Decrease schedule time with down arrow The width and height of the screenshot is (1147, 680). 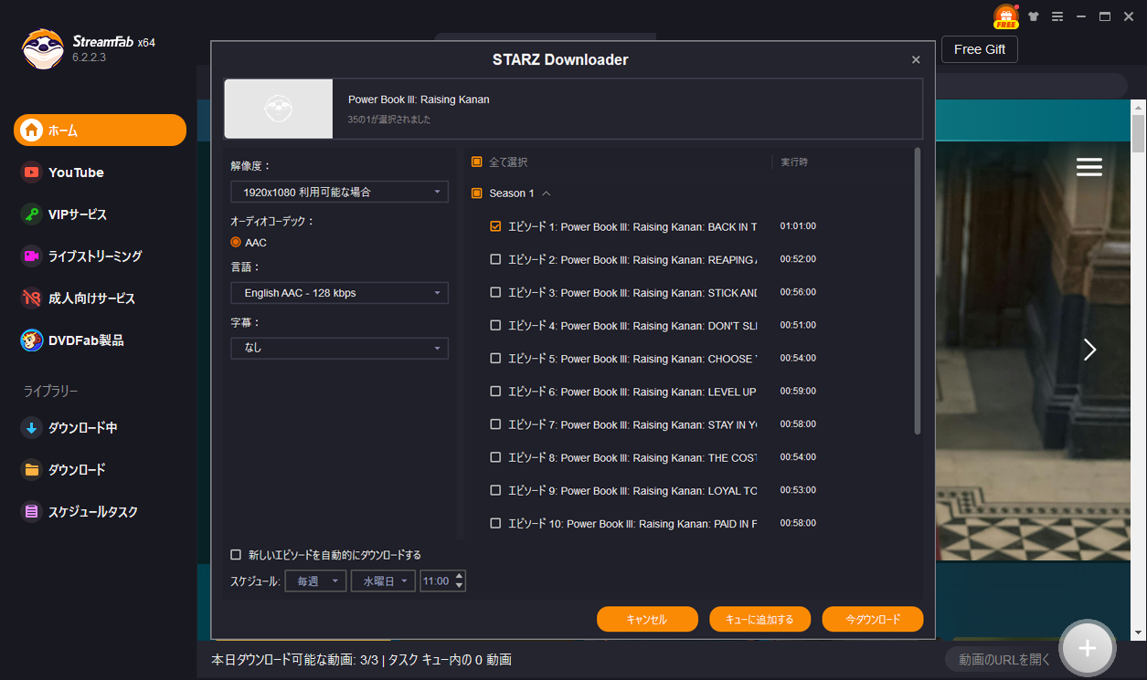click(459, 586)
